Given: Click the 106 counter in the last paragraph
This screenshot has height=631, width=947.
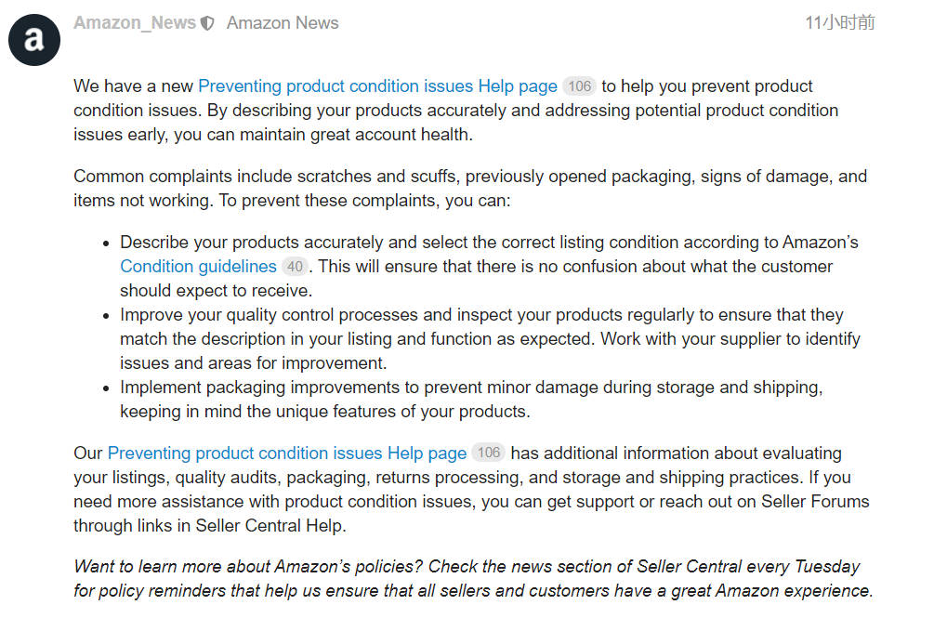Looking at the screenshot, I should (488, 454).
